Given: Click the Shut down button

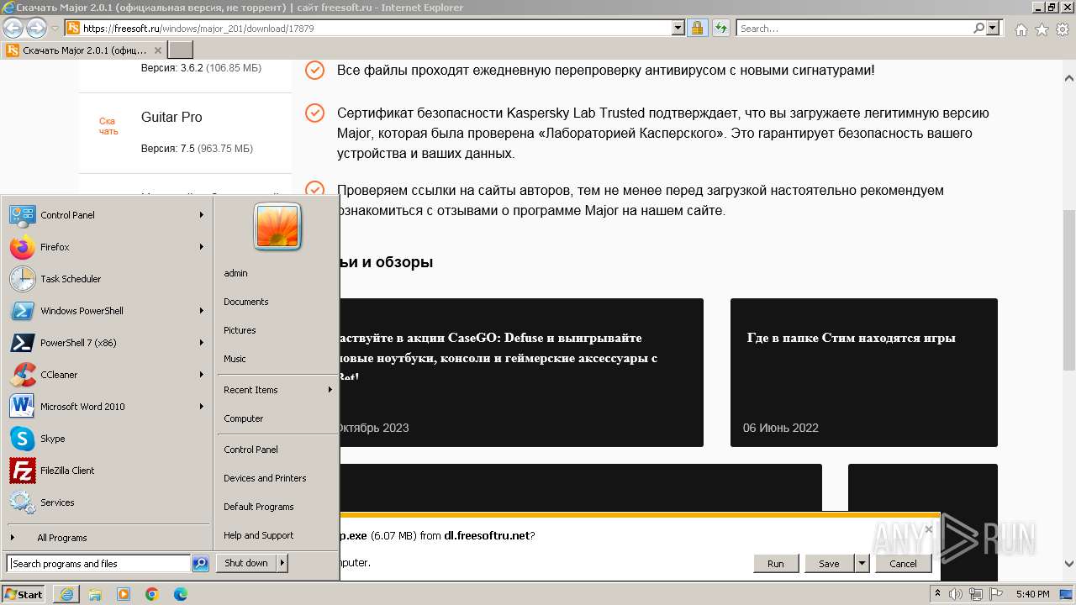Looking at the screenshot, I should 246,563.
